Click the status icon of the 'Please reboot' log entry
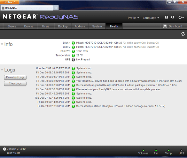The height and width of the screenshot is (158, 187). pyautogui.click(x=73, y=89)
